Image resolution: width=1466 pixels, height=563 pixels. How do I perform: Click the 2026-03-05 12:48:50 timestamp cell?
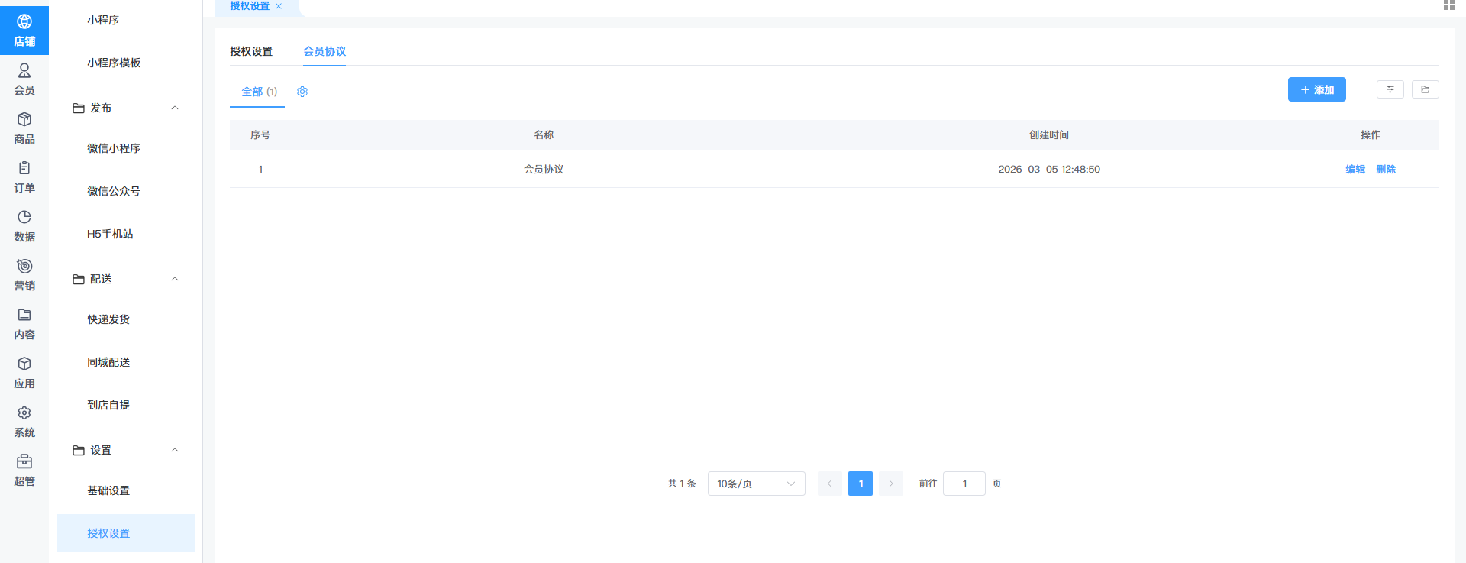pyautogui.click(x=1049, y=169)
